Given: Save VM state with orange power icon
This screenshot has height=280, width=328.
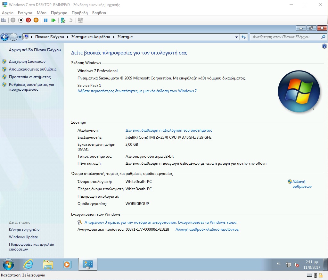Looking at the screenshot, I should click(36, 20).
